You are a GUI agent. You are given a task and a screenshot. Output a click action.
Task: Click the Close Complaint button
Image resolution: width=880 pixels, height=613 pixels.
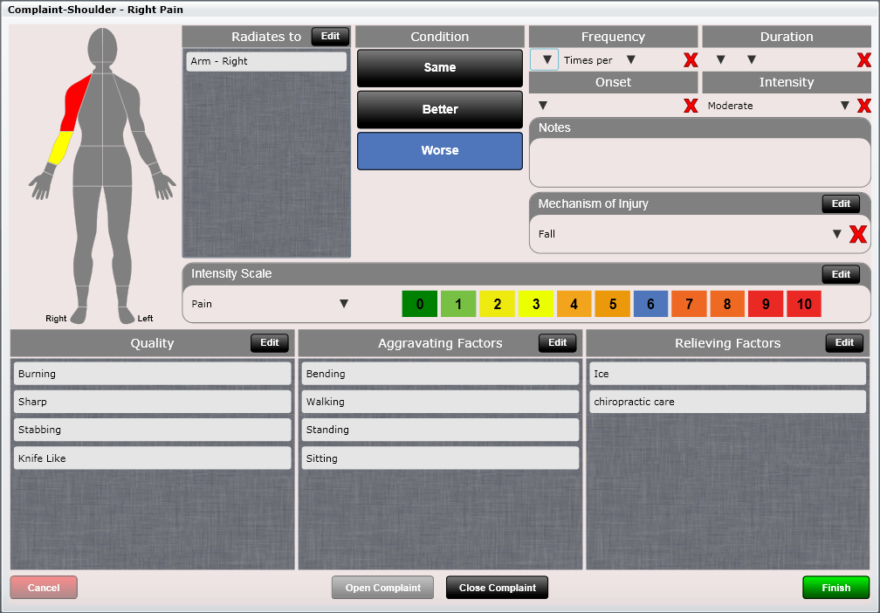tap(497, 588)
